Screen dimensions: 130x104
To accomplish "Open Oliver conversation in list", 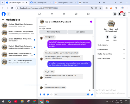I will (18, 32).
